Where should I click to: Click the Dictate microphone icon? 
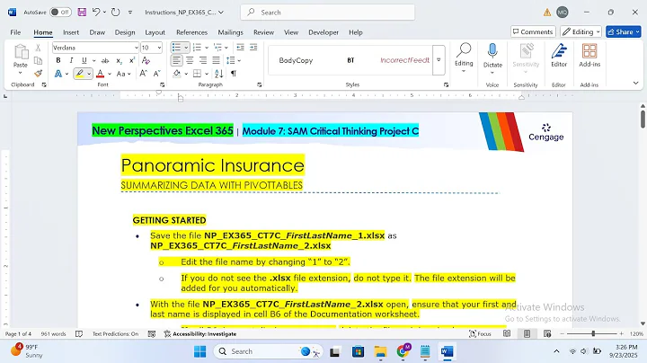[x=492, y=51]
